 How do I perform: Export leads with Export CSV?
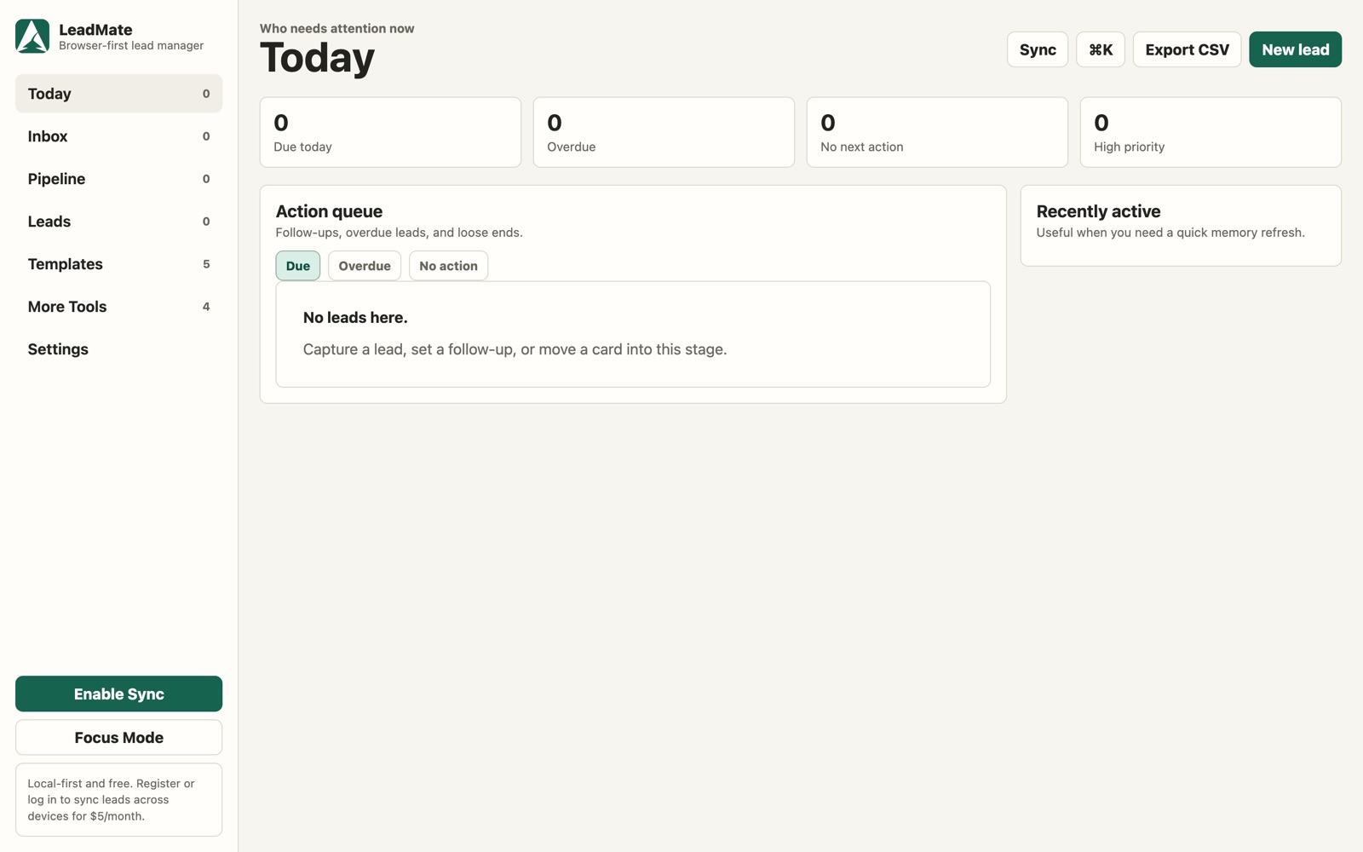1187,49
